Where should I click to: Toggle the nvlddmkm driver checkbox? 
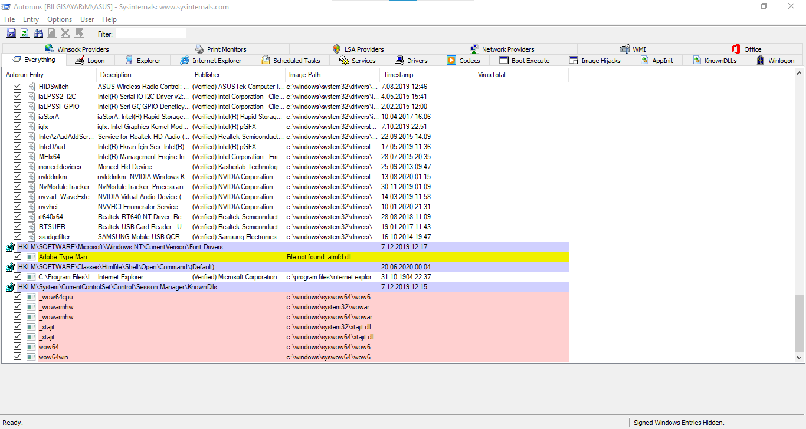[x=18, y=177]
